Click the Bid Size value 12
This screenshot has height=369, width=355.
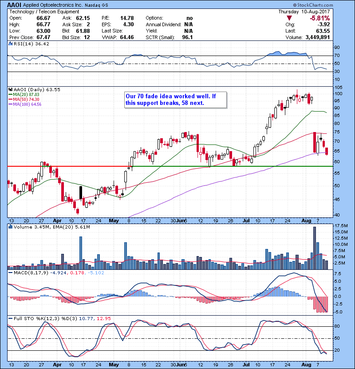click(x=87, y=37)
